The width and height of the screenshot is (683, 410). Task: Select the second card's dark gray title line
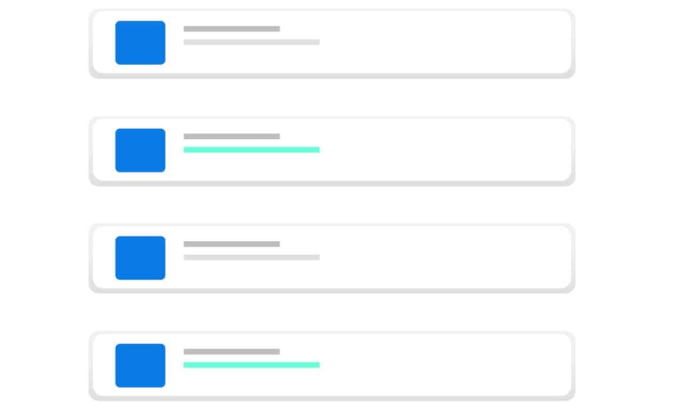click(232, 137)
